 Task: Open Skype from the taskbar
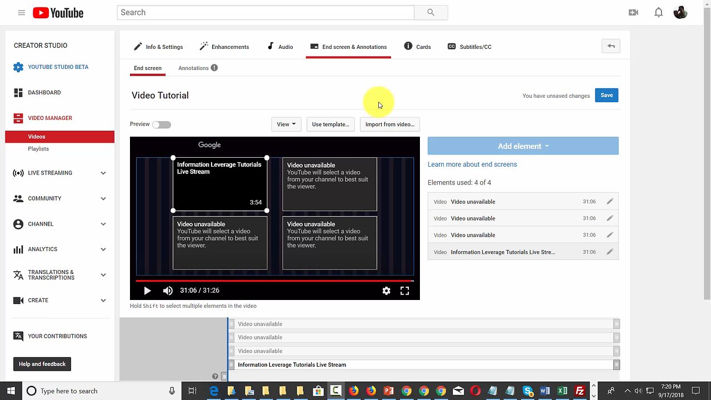coord(528,391)
